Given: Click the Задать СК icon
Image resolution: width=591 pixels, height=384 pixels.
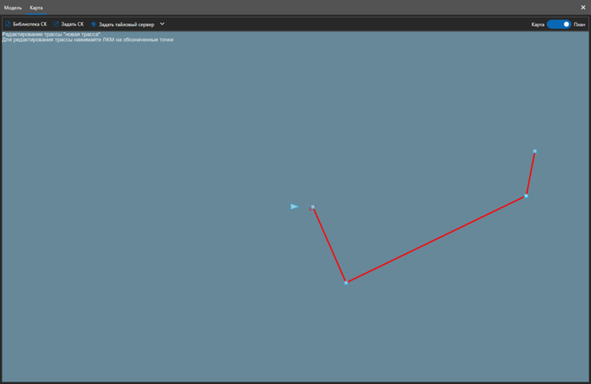Looking at the screenshot, I should 56,25.
